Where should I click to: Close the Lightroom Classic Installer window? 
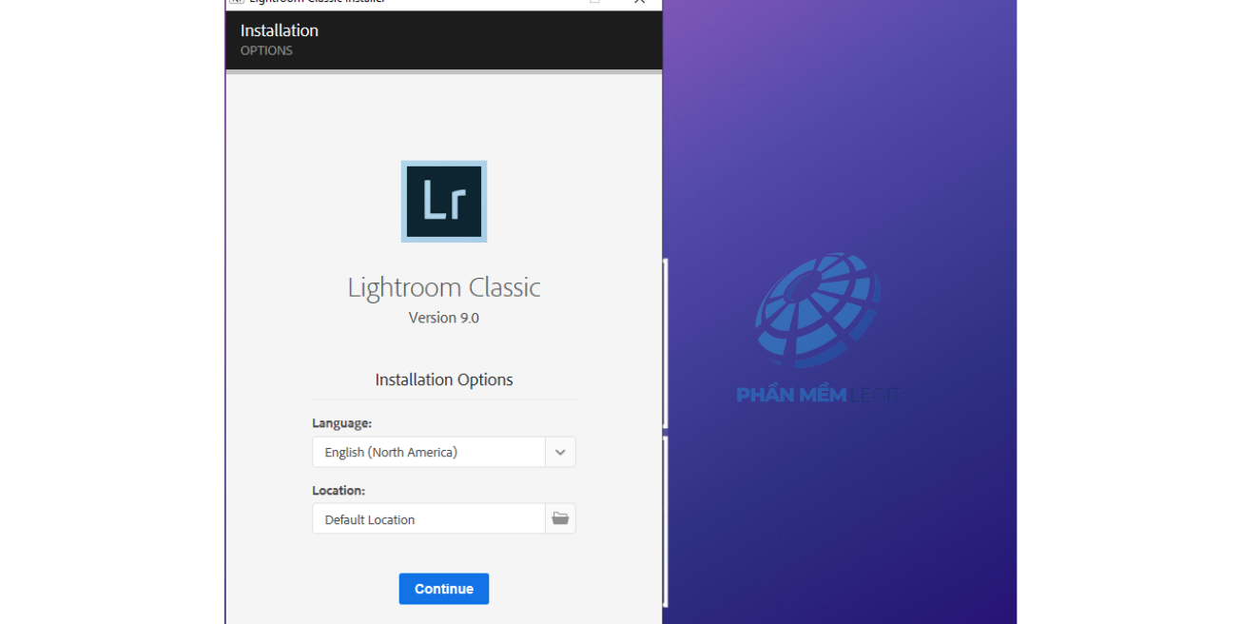point(639,3)
